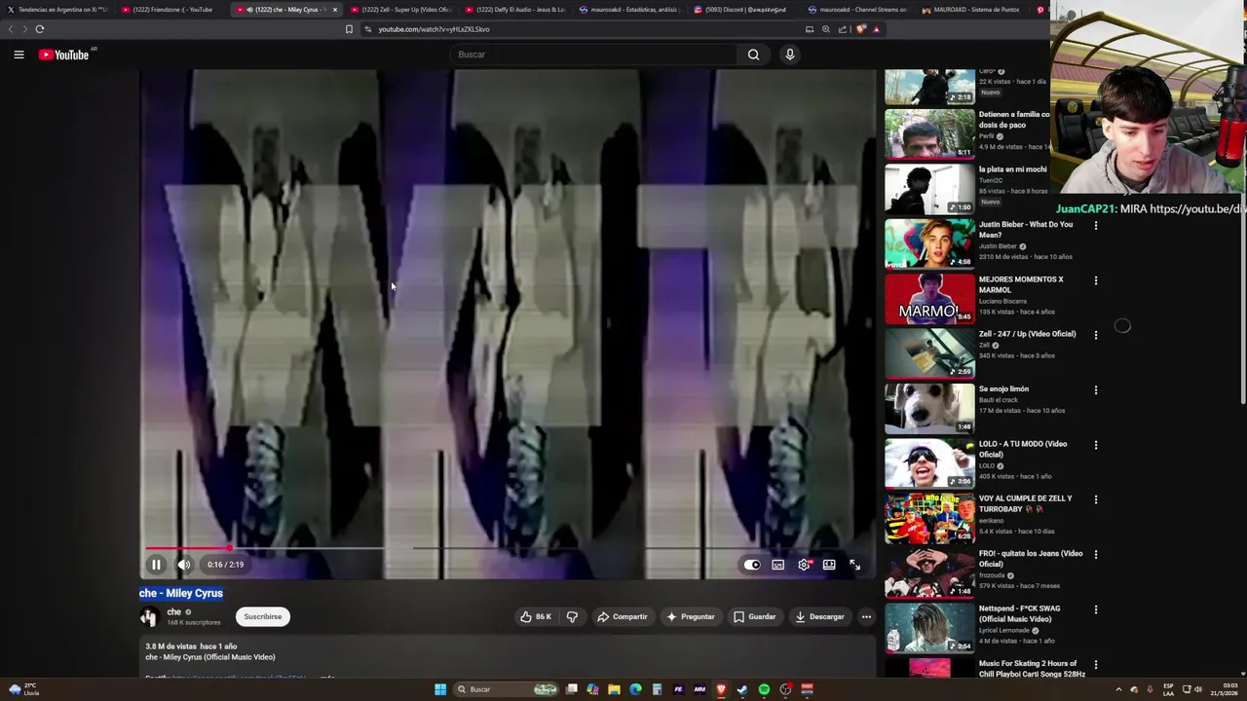This screenshot has width=1247, height=701.
Task: Focus the YouTube Buscar search field
Action: [x=594, y=55]
